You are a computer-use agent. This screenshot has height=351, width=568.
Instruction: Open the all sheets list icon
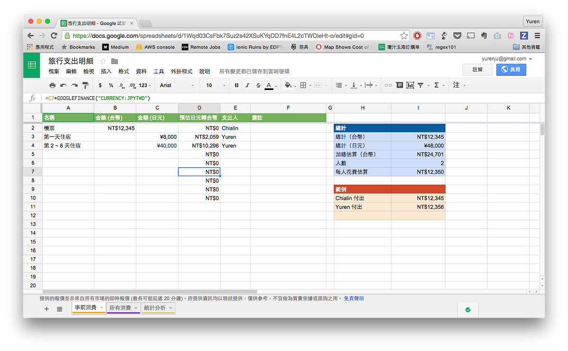coord(60,309)
